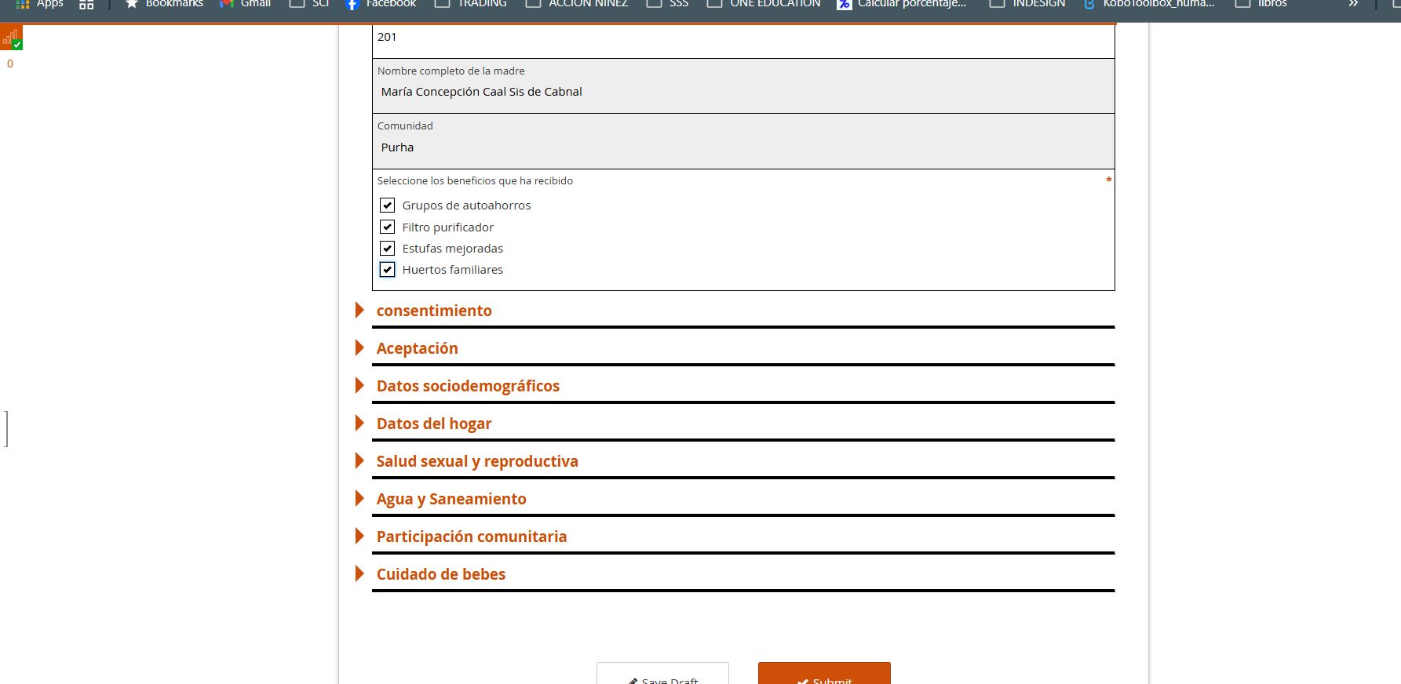Image resolution: width=1401 pixels, height=684 pixels.
Task: Open the Apps grid shortcut
Action: coord(39,4)
